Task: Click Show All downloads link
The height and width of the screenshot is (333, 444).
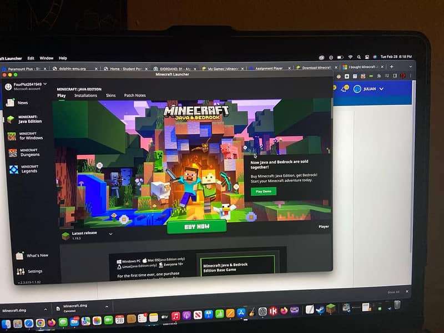Action: pos(393,292)
